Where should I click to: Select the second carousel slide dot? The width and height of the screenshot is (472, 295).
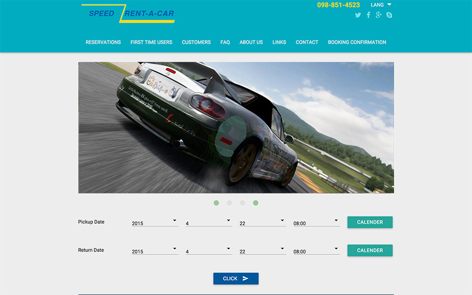(229, 203)
